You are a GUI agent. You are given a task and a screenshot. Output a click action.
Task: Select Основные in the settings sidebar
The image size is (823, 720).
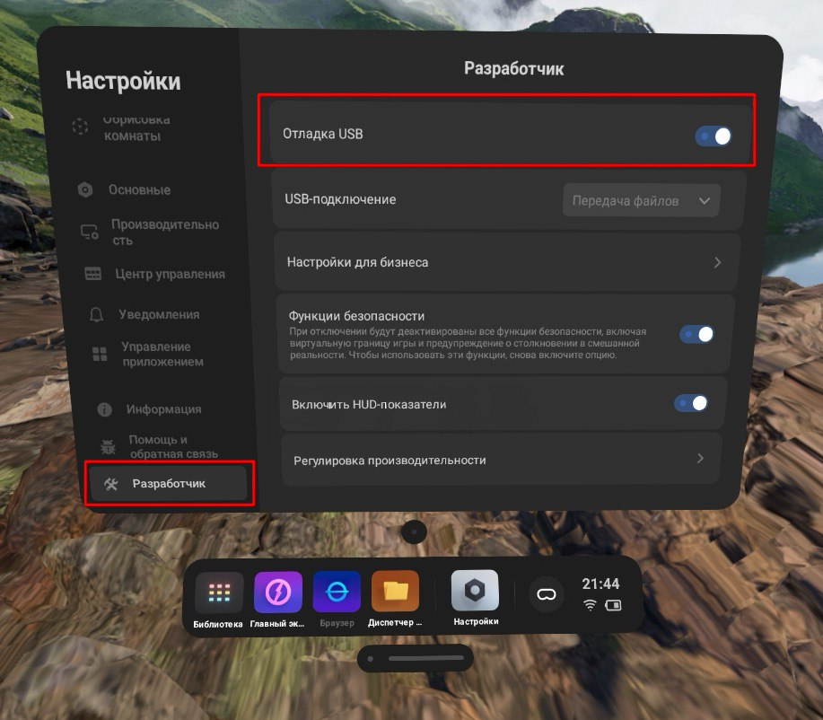click(x=138, y=189)
